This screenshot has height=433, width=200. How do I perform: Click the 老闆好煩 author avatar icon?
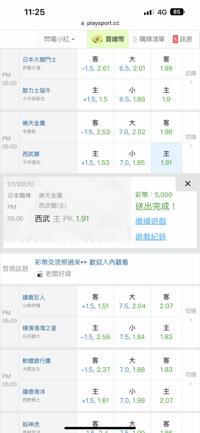tap(40, 274)
